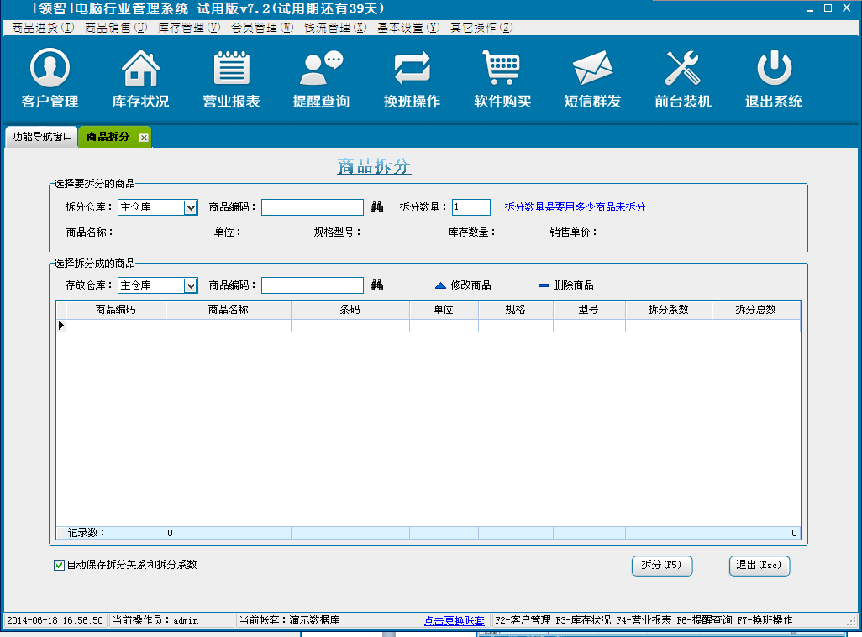Click the 库存状况 house icon
This screenshot has height=637, width=862.
click(140, 69)
